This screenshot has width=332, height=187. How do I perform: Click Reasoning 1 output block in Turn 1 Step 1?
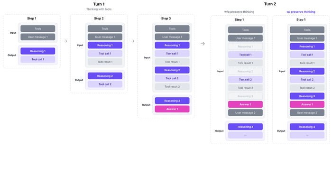click(38, 51)
